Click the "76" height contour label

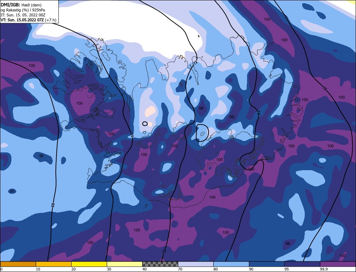(x=325, y=89)
